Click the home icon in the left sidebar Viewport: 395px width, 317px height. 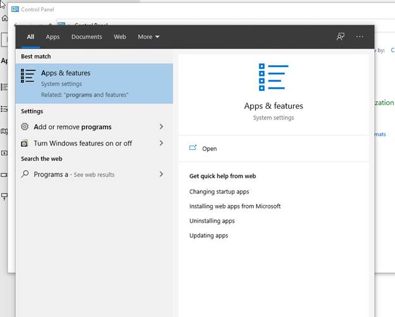[x=5, y=18]
